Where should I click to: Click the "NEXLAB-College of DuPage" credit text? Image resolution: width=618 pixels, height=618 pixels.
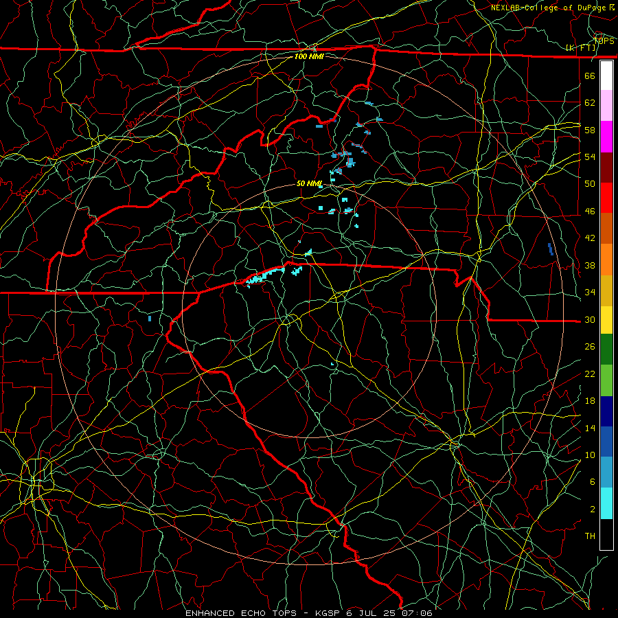548,8
